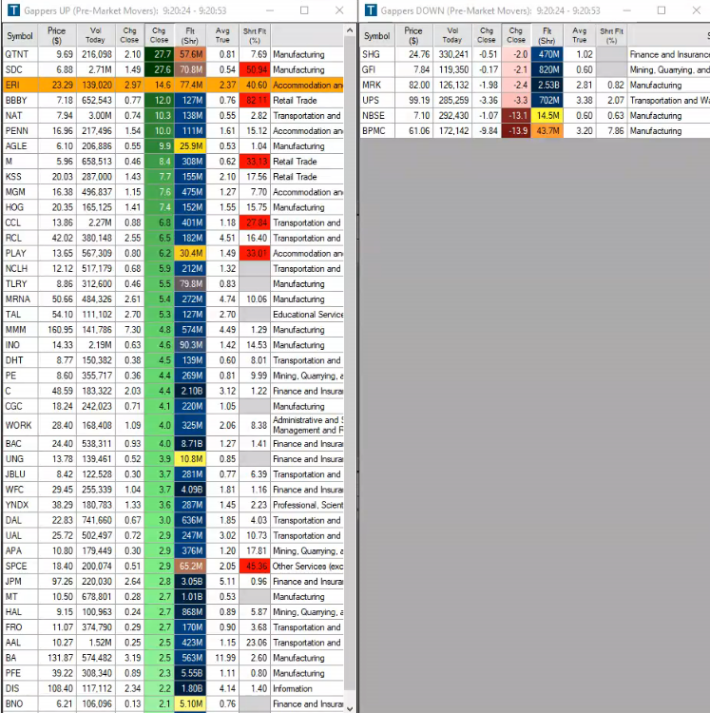This screenshot has height=713, width=710.
Task: Select the INO symbol cell
Action: (20, 345)
